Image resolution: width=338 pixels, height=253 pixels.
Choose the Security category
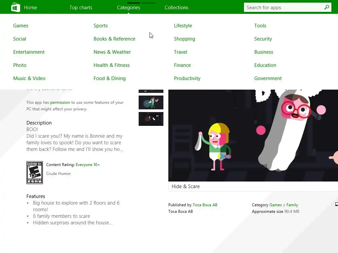point(263,39)
